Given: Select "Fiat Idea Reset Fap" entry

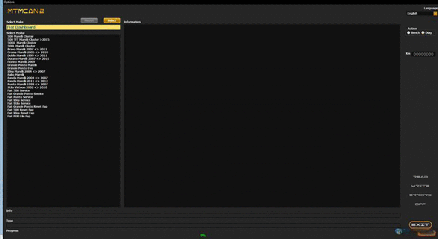Looking at the screenshot, I should click(21, 113).
